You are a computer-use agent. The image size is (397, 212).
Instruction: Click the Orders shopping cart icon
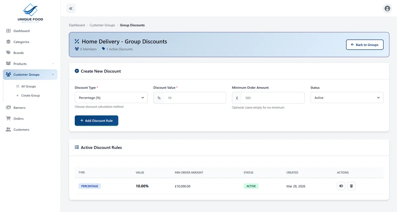tap(9, 118)
